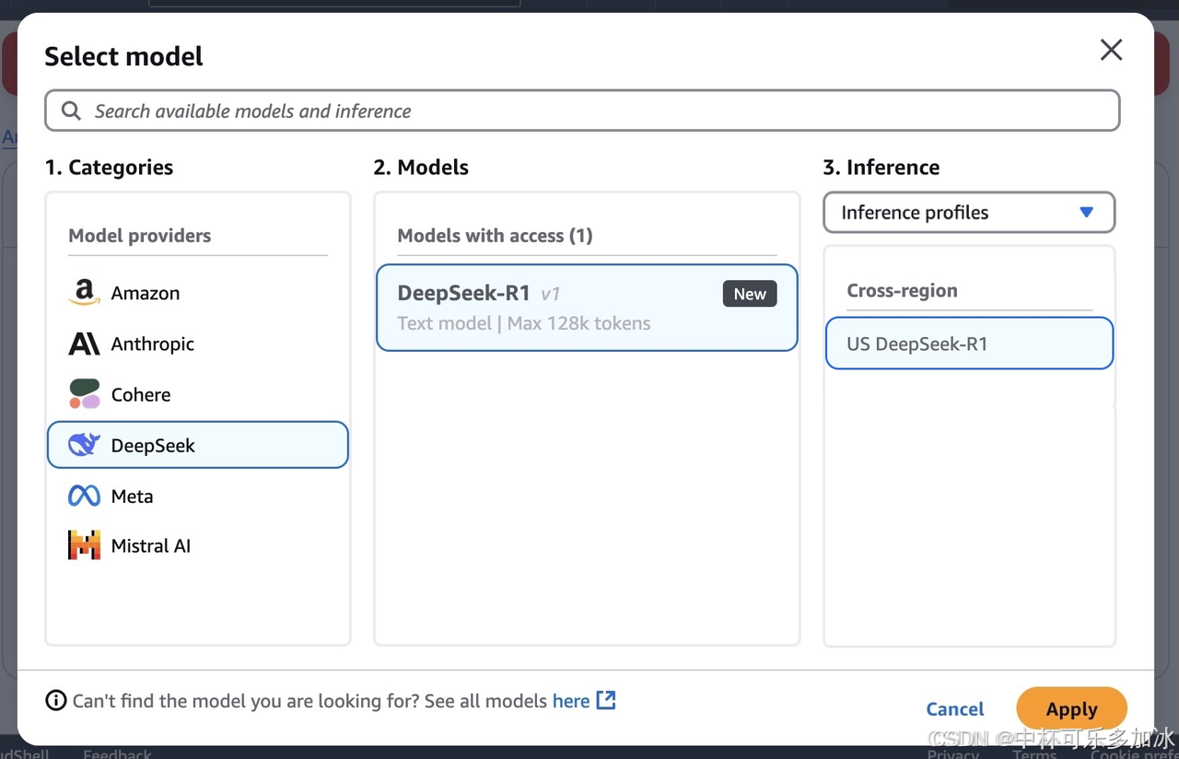Click the external link icon beside here
Viewport: 1179px width, 759px height.
click(x=606, y=700)
